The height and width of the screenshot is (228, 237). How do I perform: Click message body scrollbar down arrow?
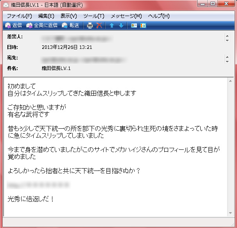pos(230,213)
